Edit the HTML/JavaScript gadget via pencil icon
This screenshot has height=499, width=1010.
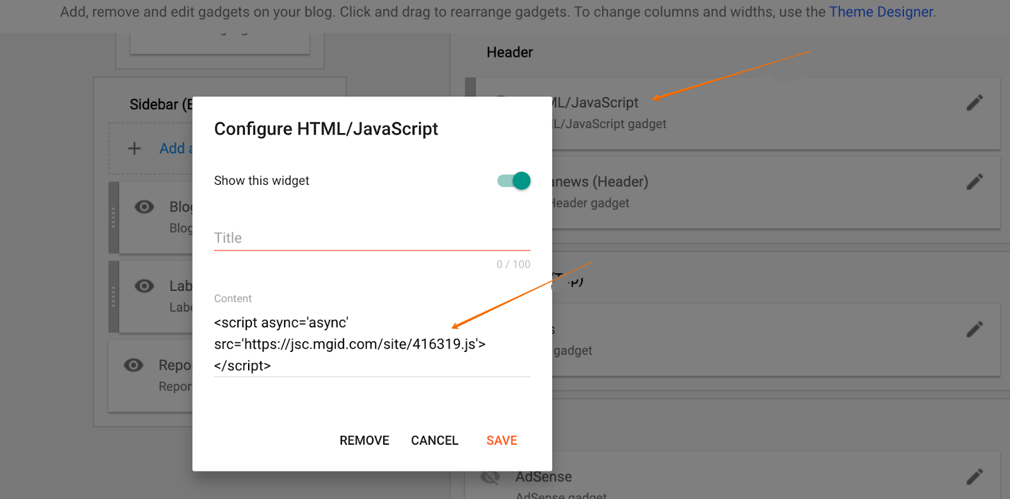coord(974,103)
